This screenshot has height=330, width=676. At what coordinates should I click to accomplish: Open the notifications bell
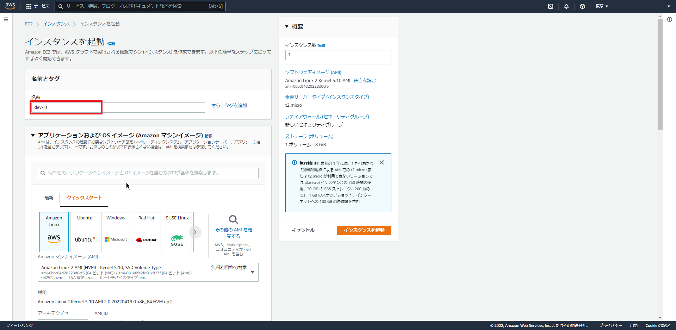coord(566,6)
